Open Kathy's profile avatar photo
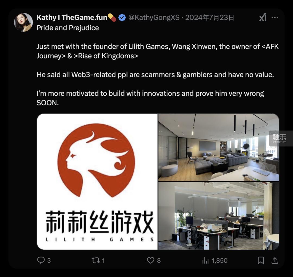Screen dimensions: 293x277 pos(23,22)
